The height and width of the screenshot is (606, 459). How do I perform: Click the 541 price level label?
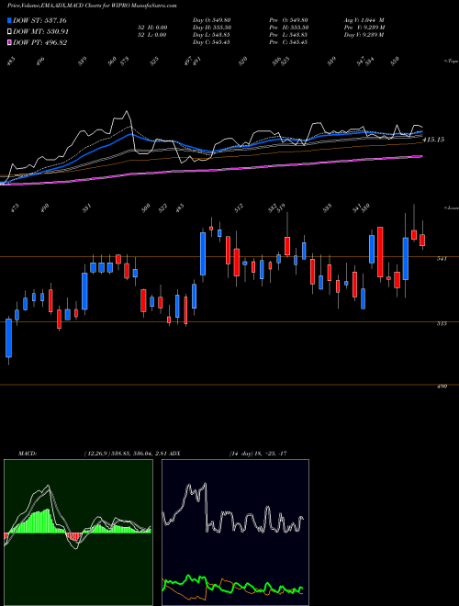tap(442, 259)
